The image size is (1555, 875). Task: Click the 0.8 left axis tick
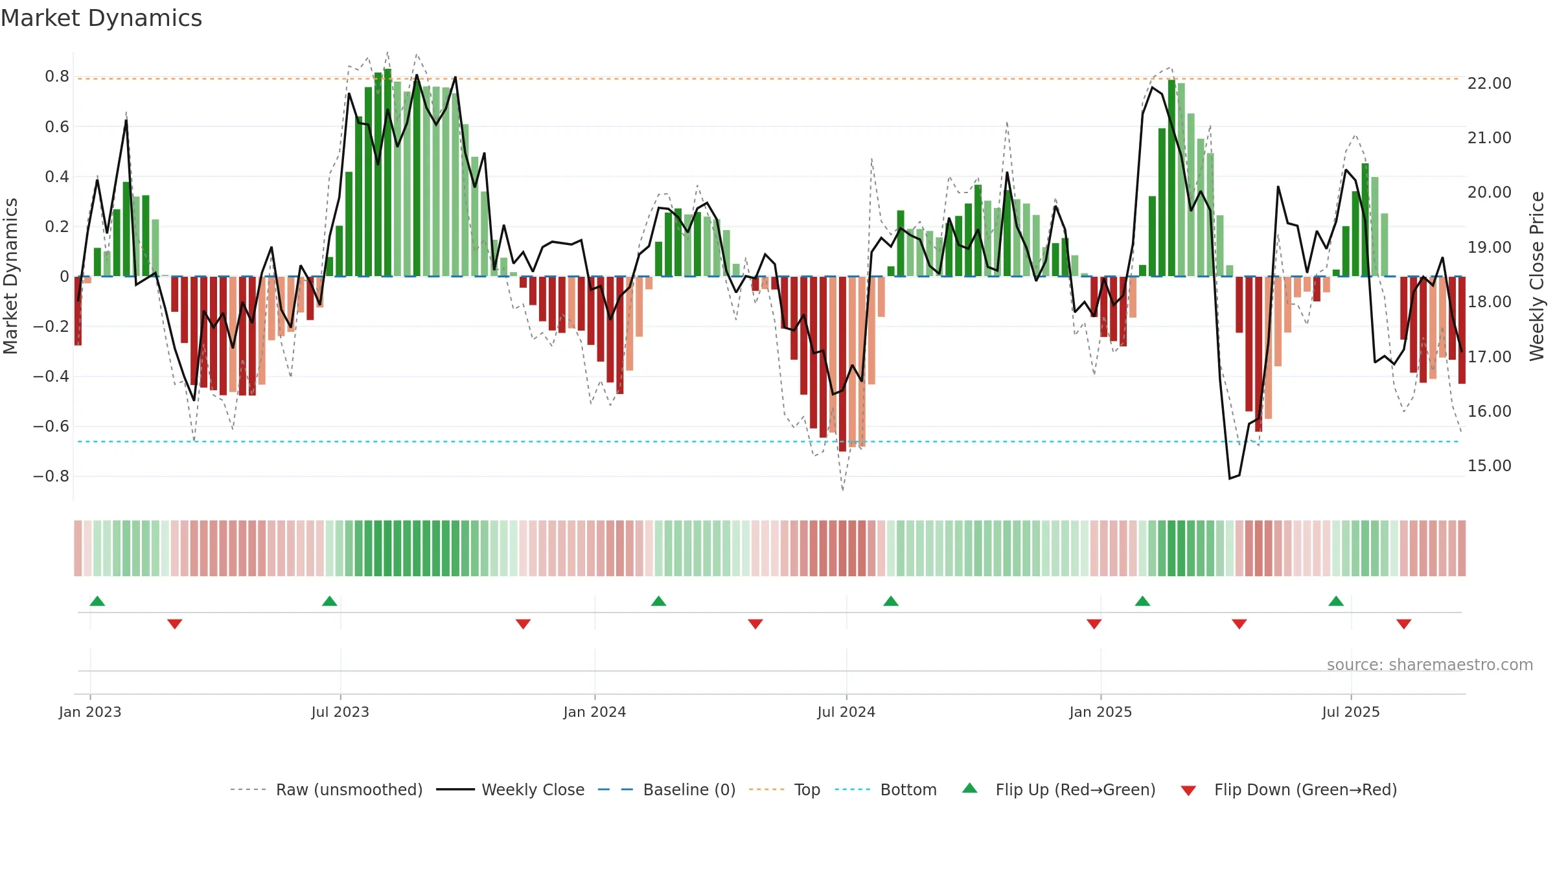[57, 76]
